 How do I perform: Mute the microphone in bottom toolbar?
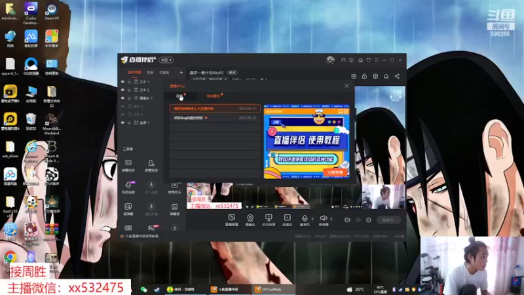click(305, 220)
